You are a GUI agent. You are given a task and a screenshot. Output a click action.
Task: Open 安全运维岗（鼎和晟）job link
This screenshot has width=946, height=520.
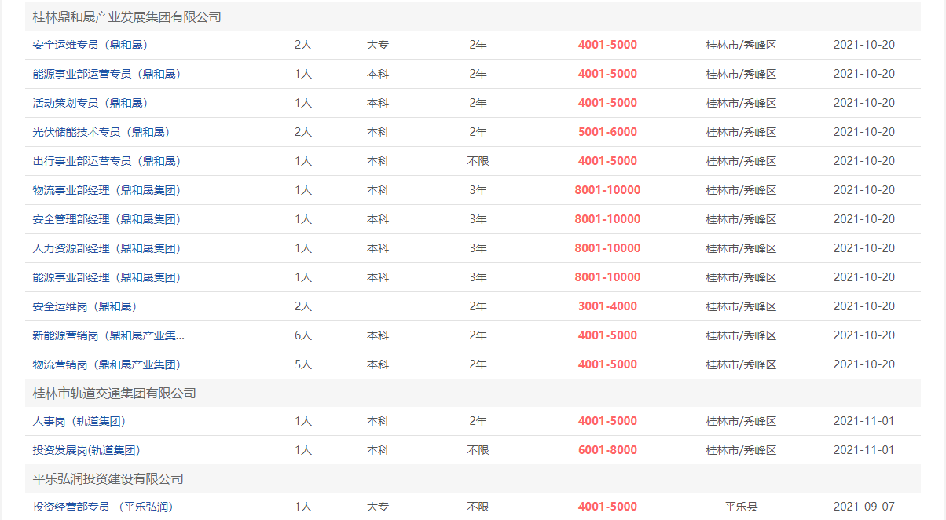[x=85, y=306]
